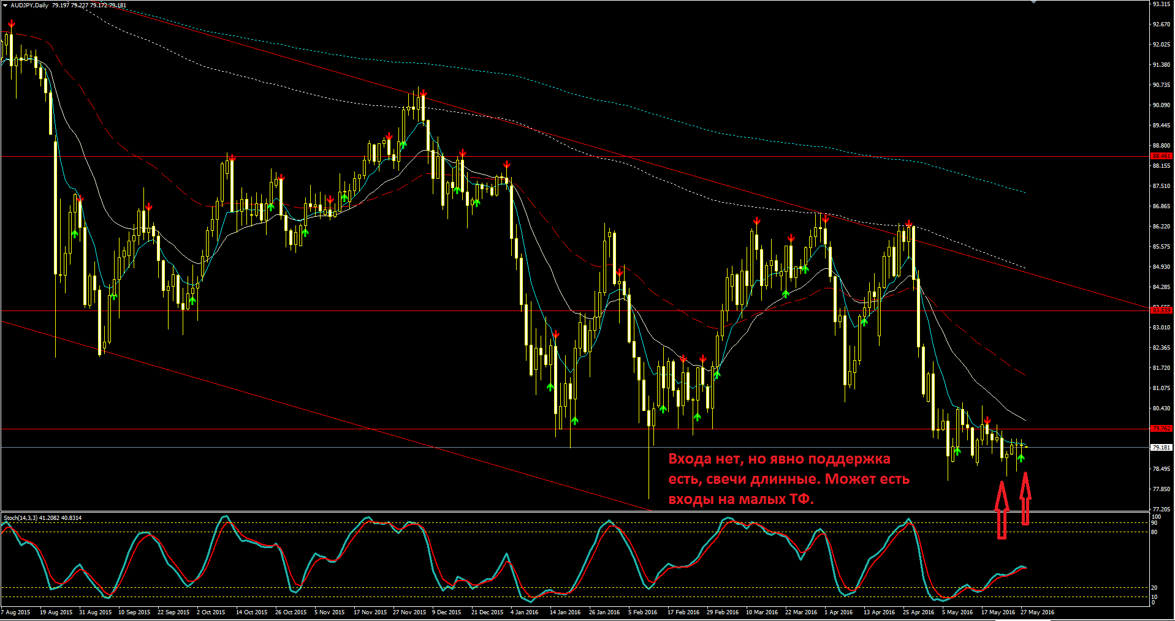Click the 2 Oct 2015 date label
This screenshot has height=621, width=1175.
coord(211,612)
